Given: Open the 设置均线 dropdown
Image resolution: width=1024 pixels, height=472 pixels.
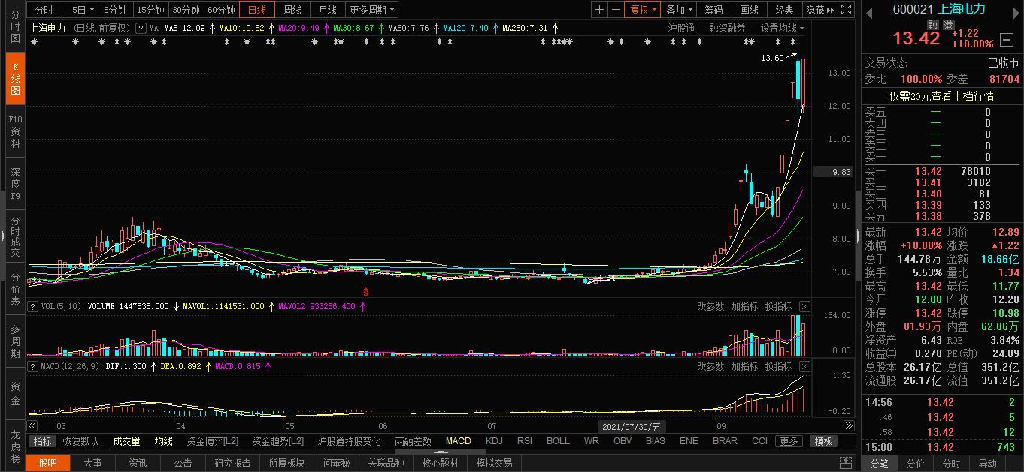Looking at the screenshot, I should coord(782,28).
